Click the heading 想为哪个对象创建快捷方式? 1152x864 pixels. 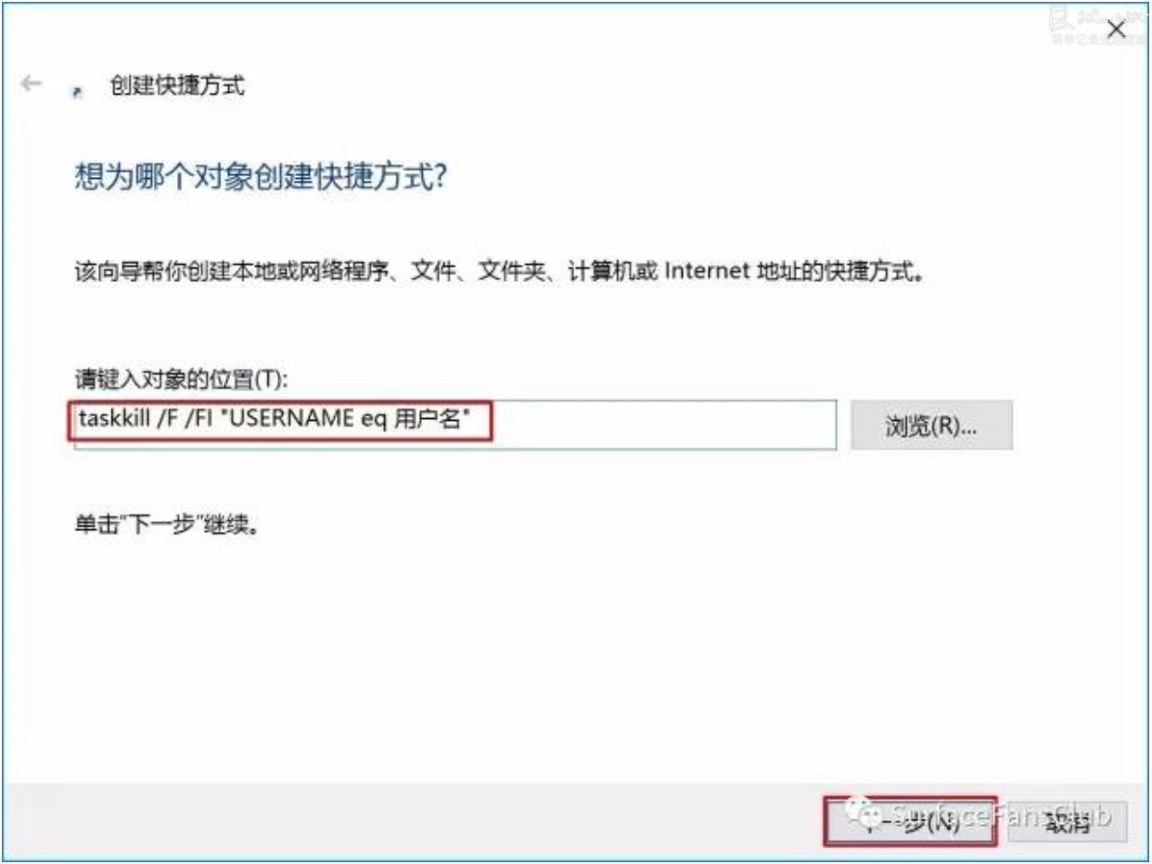[x=261, y=176]
